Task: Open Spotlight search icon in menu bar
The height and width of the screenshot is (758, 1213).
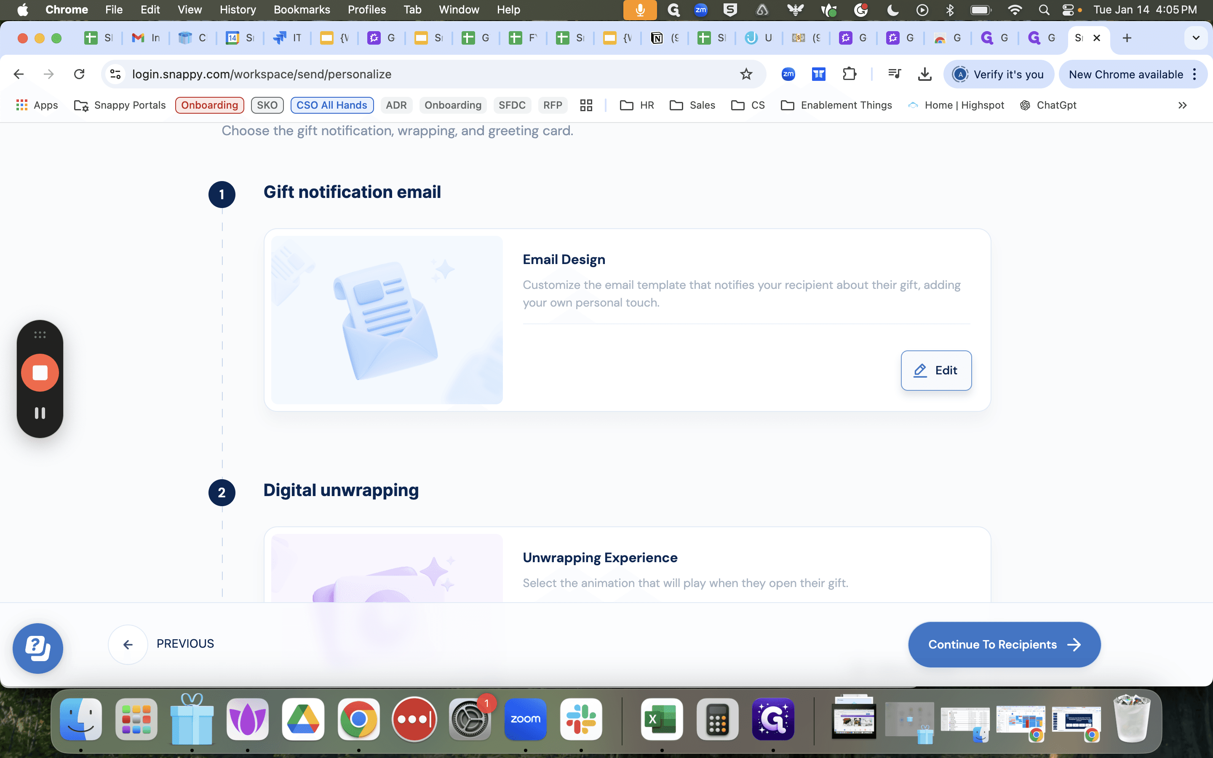Action: tap(1044, 10)
